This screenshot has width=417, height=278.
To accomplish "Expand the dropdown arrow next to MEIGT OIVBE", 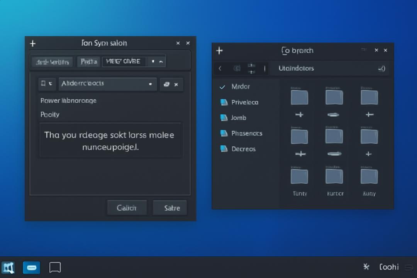I will (153, 61).
